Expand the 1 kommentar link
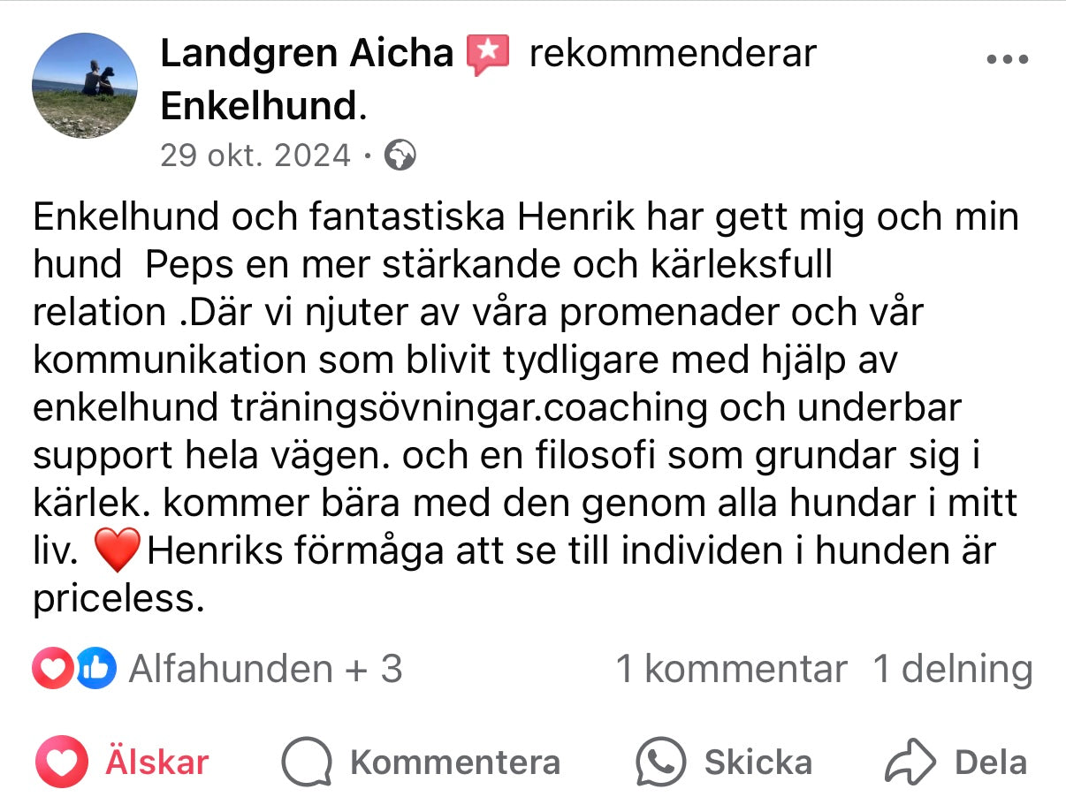 tap(731, 669)
